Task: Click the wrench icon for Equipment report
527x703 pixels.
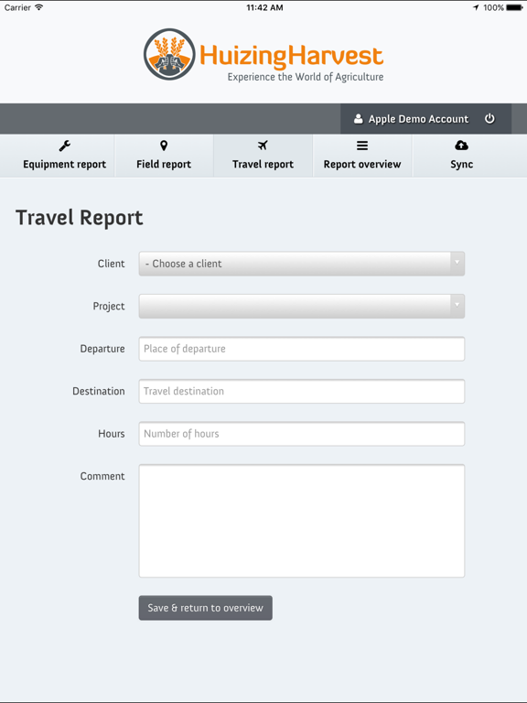Action: [x=65, y=146]
